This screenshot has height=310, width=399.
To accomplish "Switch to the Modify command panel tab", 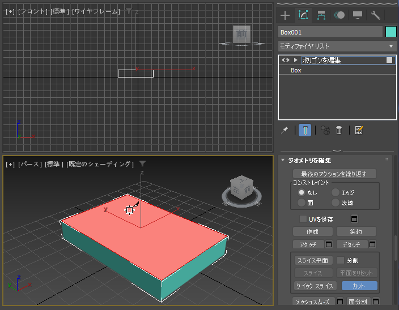I will pos(303,15).
